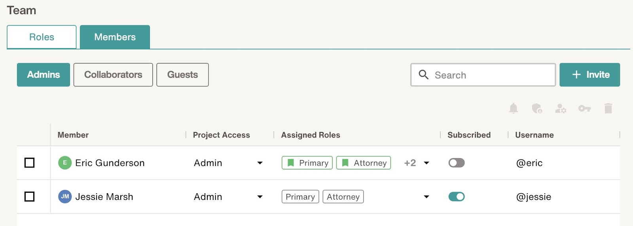Image resolution: width=633 pixels, height=226 pixels.
Task: Click the shield project access icon
Action: (537, 108)
